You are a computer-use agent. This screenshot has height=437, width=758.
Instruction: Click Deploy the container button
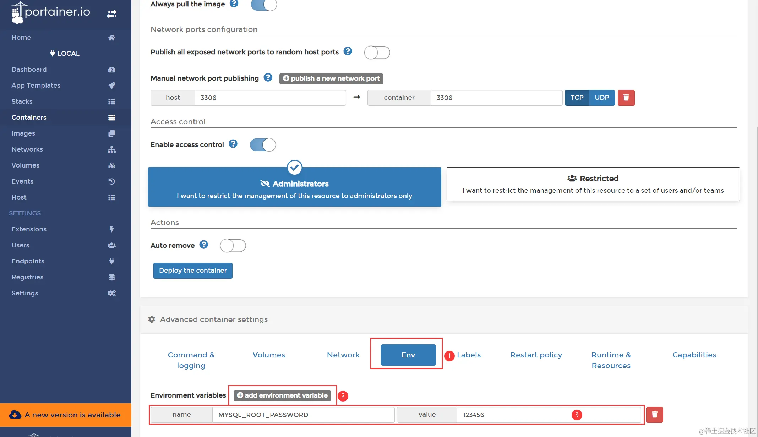193,271
